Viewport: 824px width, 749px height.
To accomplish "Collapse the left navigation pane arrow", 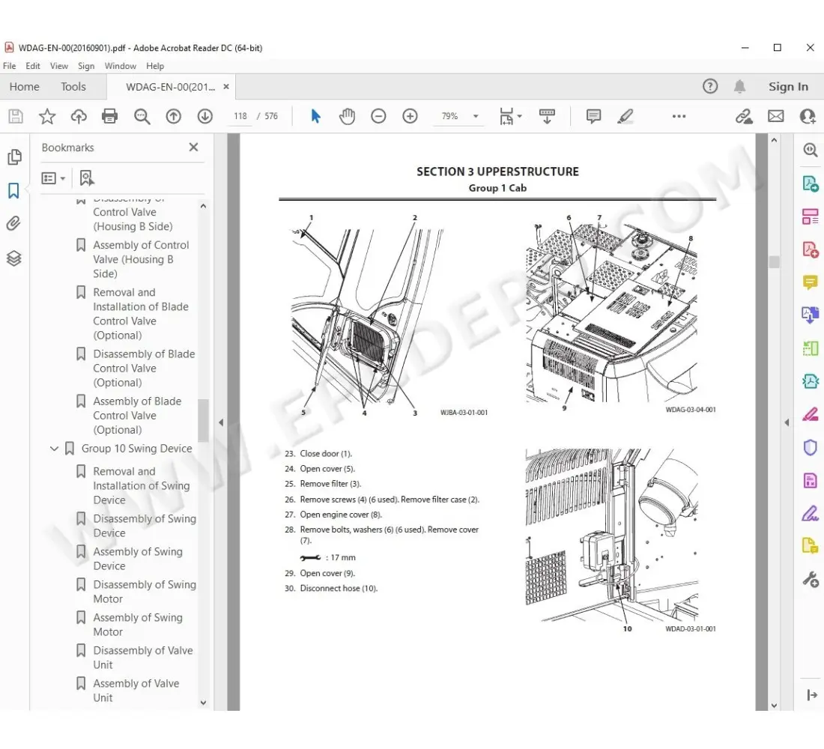I will pyautogui.click(x=221, y=422).
